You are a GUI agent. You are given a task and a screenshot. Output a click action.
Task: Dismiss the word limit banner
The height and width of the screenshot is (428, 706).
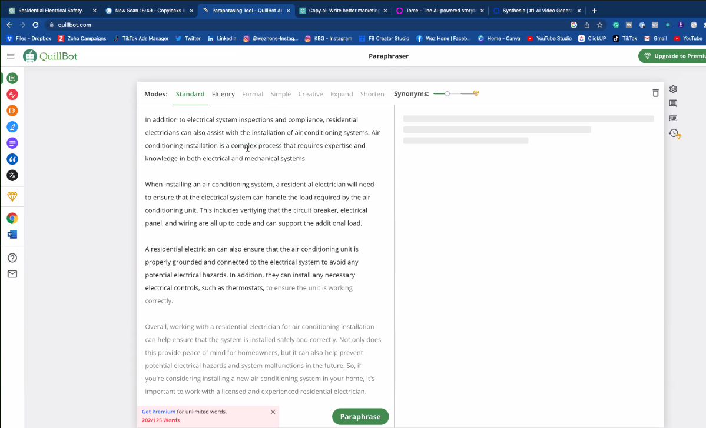click(x=273, y=412)
